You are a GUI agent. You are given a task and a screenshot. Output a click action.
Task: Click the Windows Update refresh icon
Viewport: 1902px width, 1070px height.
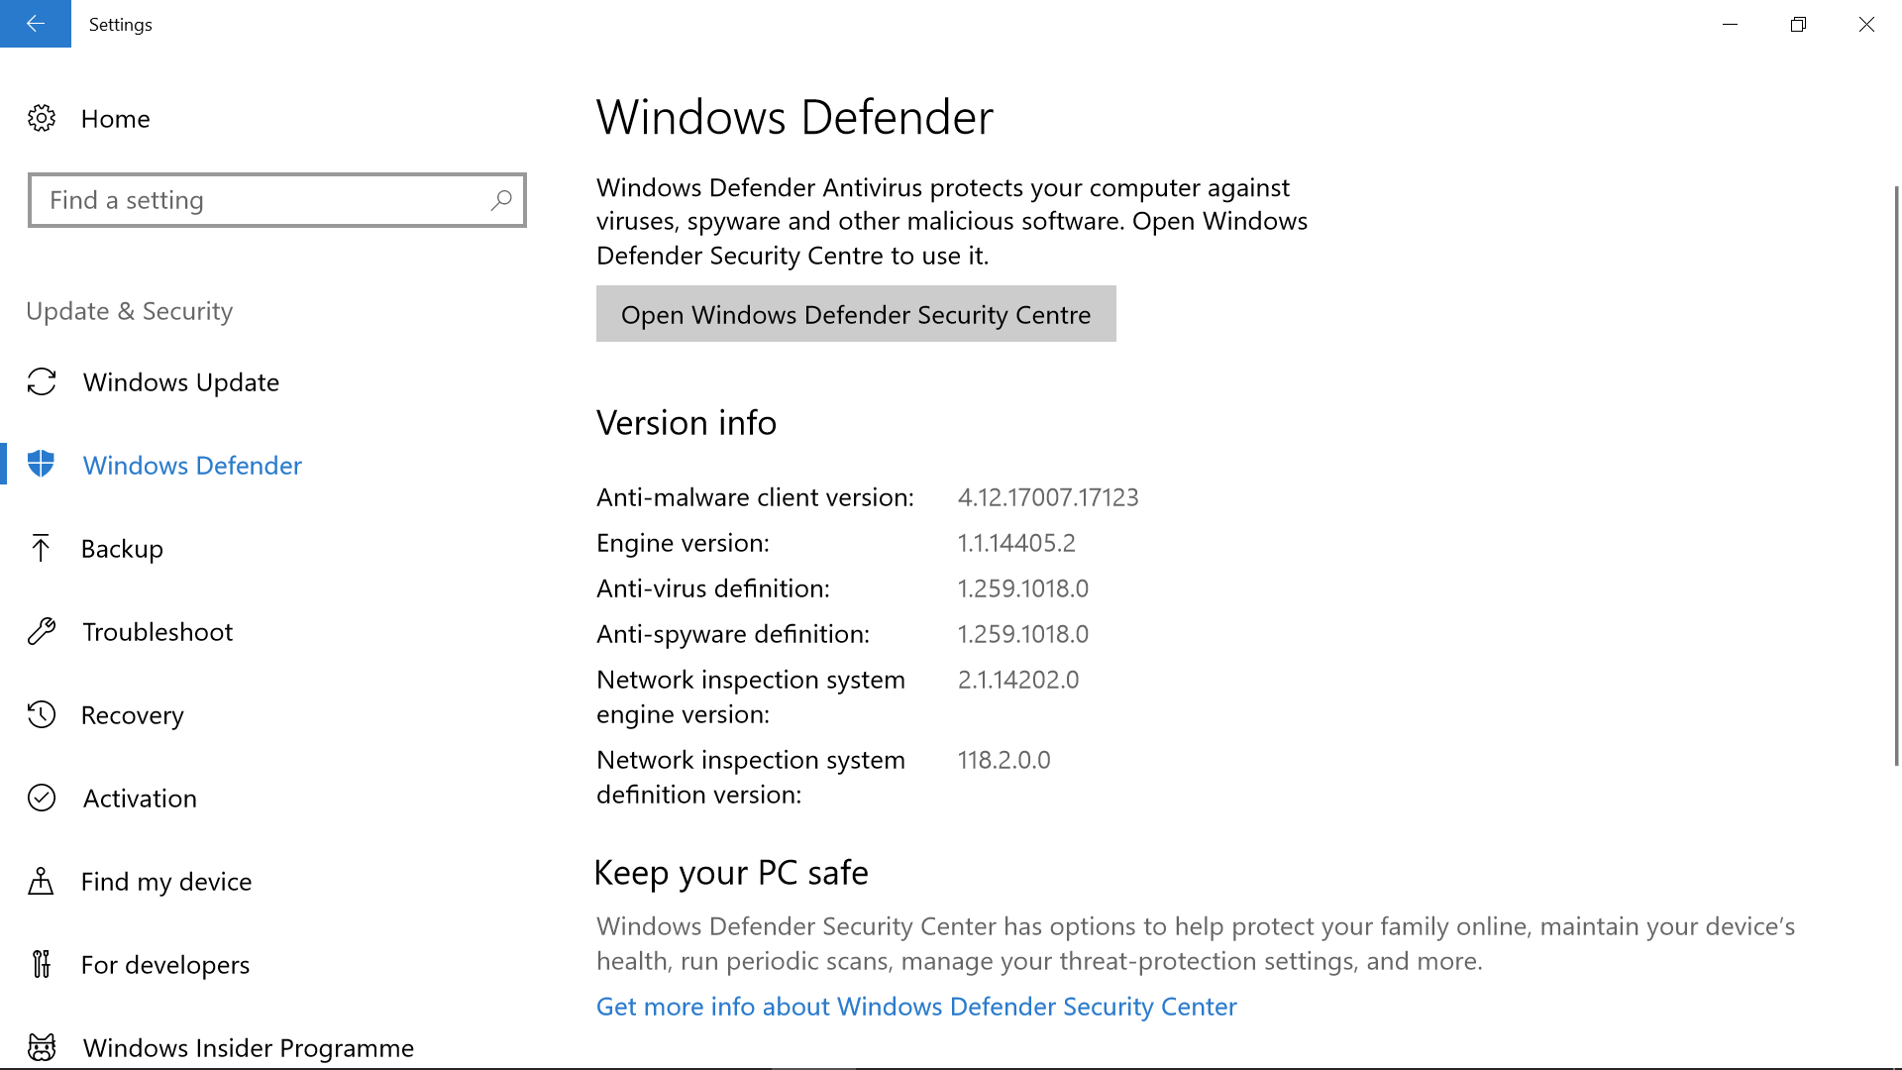[42, 381]
